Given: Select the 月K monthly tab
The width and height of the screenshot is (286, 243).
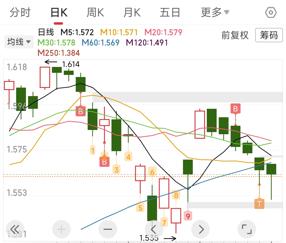Looking at the screenshot, I should tap(132, 12).
